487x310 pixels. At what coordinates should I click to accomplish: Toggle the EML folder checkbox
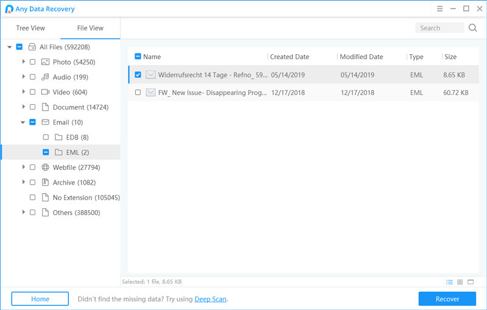click(x=46, y=152)
